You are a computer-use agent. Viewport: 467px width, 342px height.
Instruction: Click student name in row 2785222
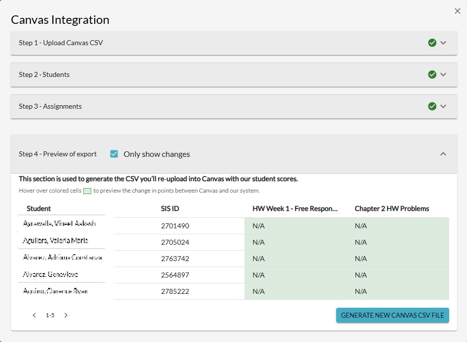point(55,291)
